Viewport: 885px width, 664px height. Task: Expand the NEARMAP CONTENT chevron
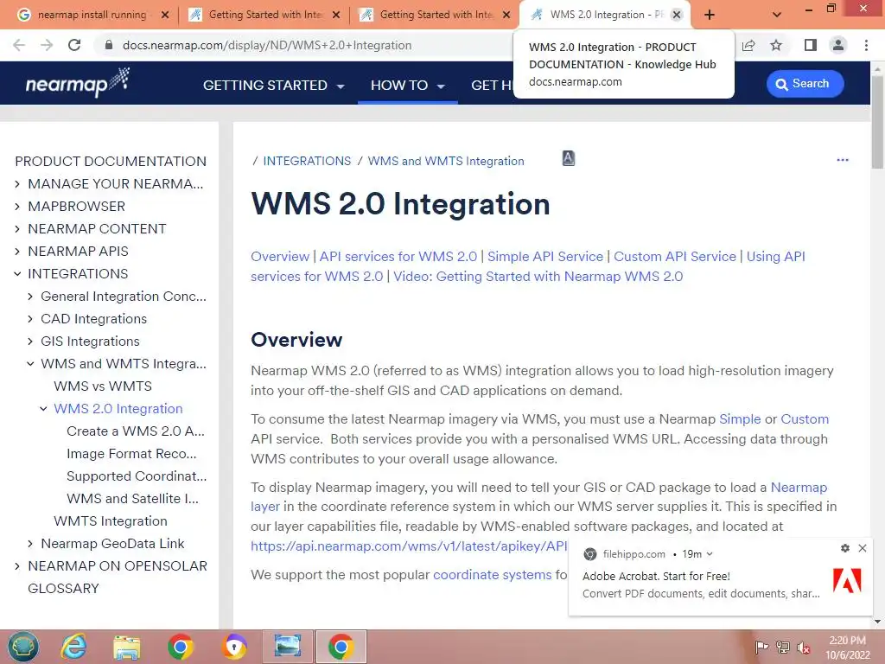17,228
